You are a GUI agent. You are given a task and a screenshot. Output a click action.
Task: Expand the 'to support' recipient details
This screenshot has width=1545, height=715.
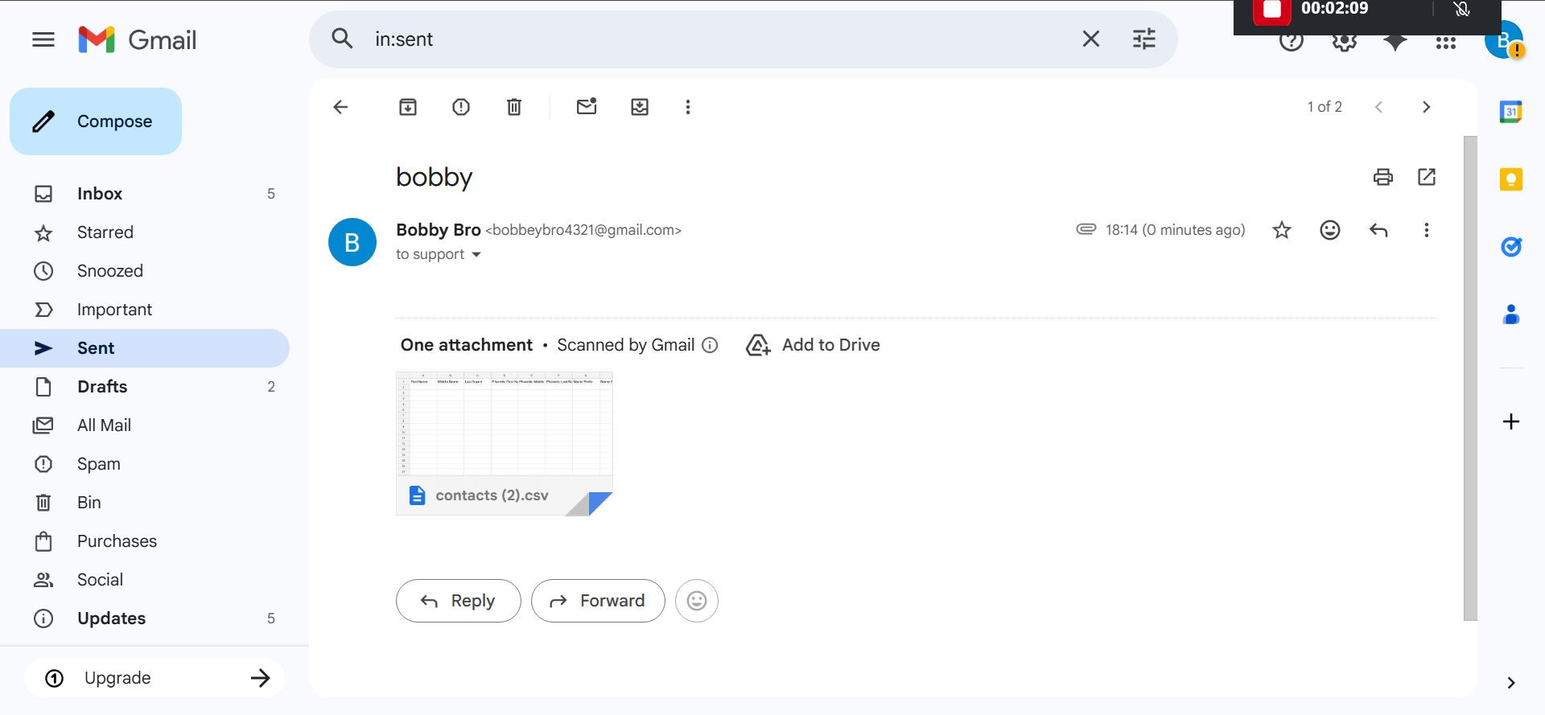click(476, 255)
